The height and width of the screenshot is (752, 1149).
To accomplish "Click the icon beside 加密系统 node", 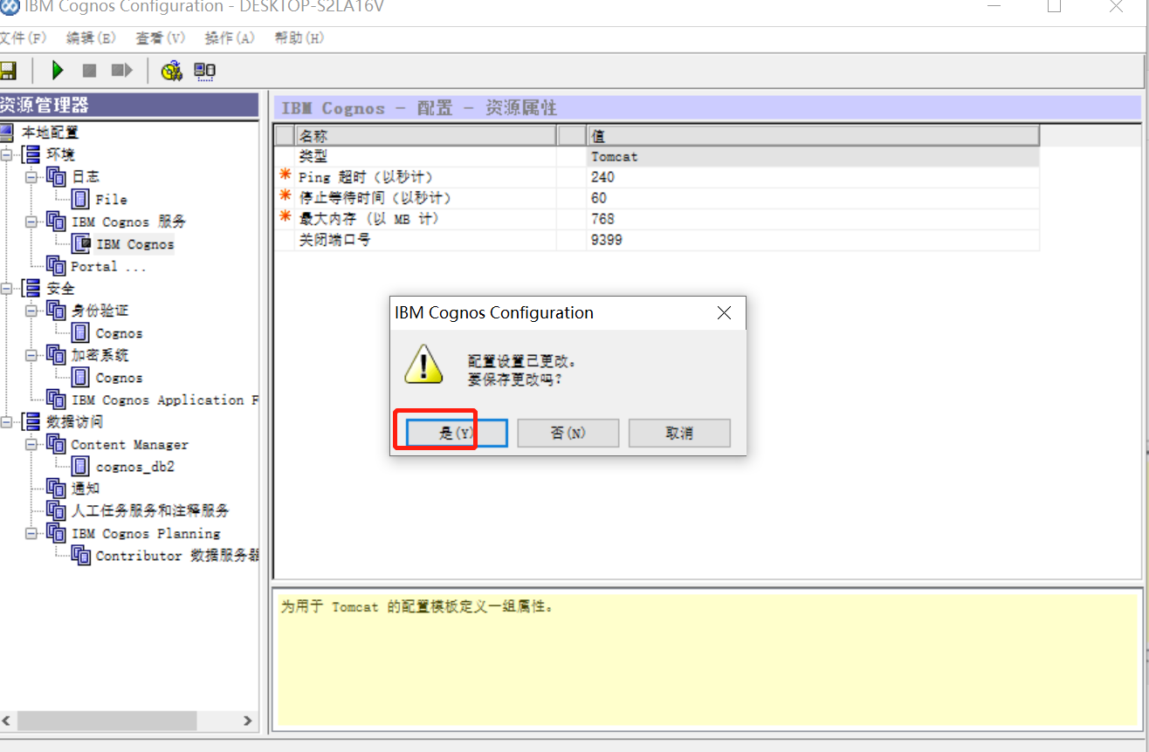I will (x=56, y=355).
